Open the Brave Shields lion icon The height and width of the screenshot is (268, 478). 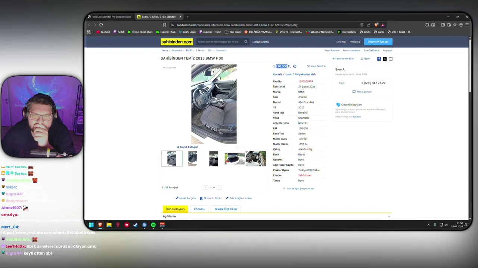376,25
